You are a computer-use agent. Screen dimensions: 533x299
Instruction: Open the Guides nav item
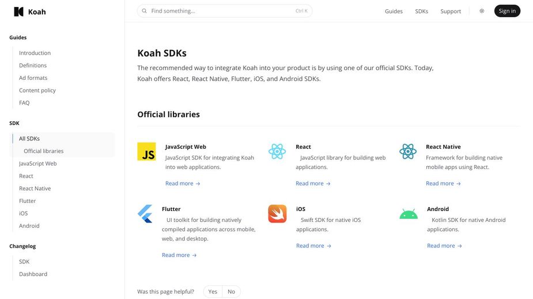[x=394, y=11]
